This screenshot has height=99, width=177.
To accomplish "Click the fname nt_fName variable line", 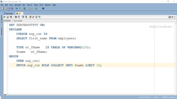I will coord(32,52).
